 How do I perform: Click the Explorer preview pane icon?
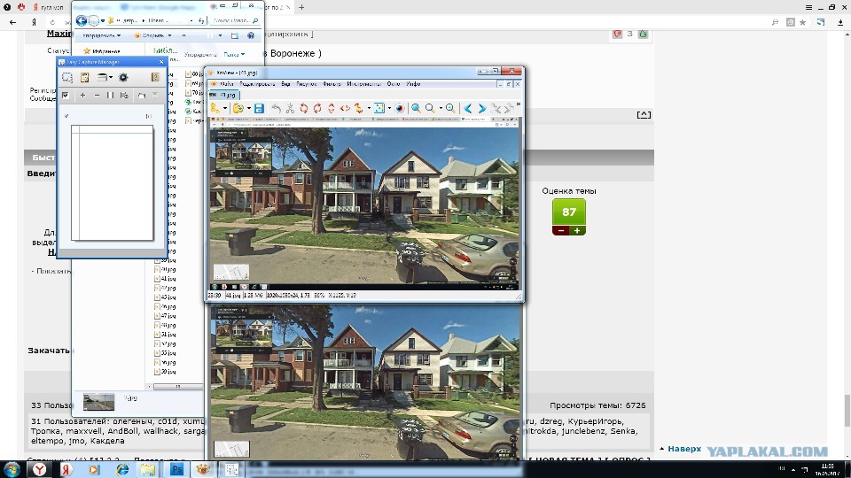tap(234, 35)
